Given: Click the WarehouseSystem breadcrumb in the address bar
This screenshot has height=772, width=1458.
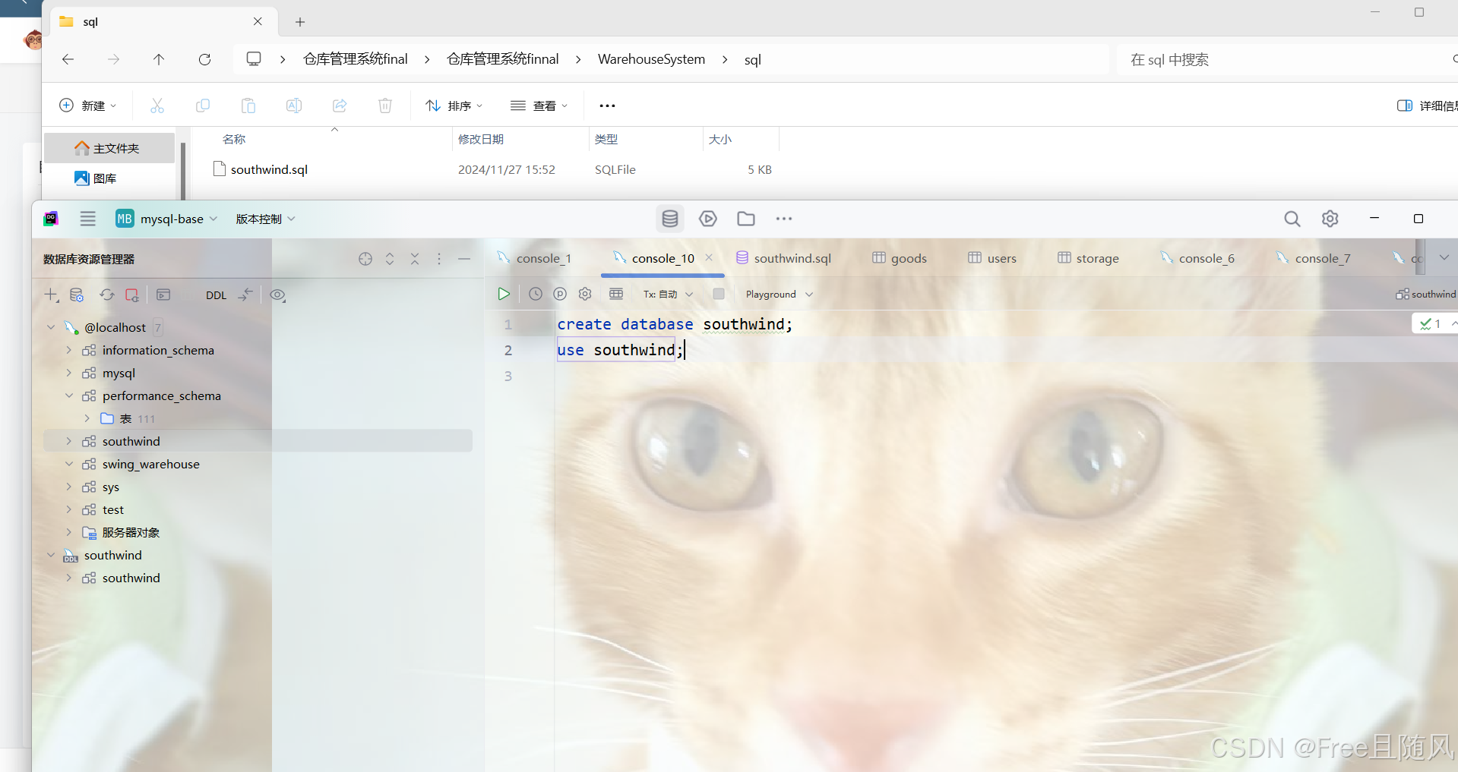Looking at the screenshot, I should (651, 59).
